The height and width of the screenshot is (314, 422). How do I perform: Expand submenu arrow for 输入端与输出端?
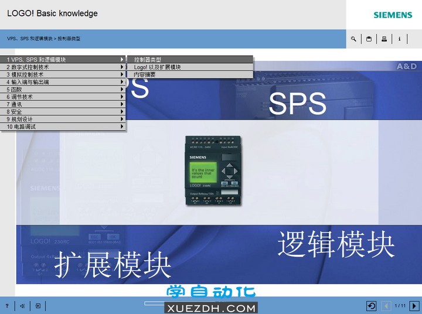point(122,82)
